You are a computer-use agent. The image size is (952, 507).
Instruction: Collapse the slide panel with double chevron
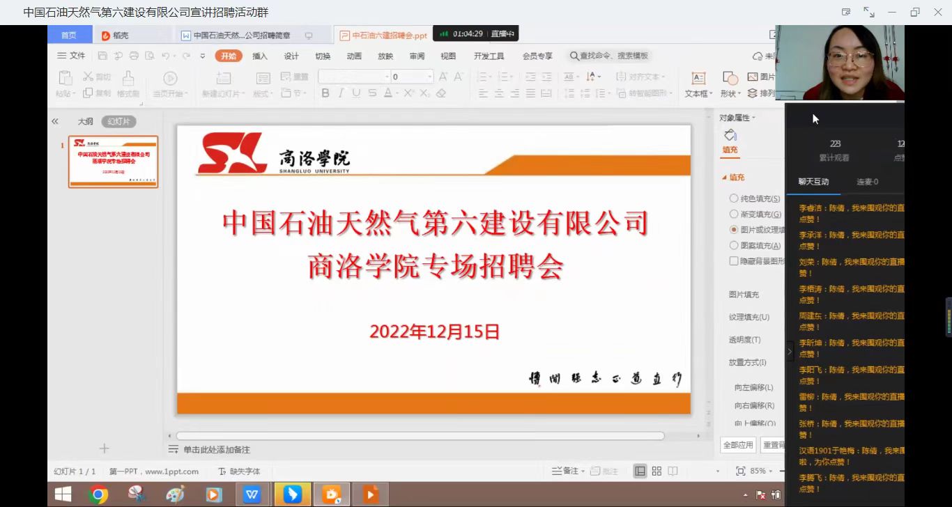point(55,121)
